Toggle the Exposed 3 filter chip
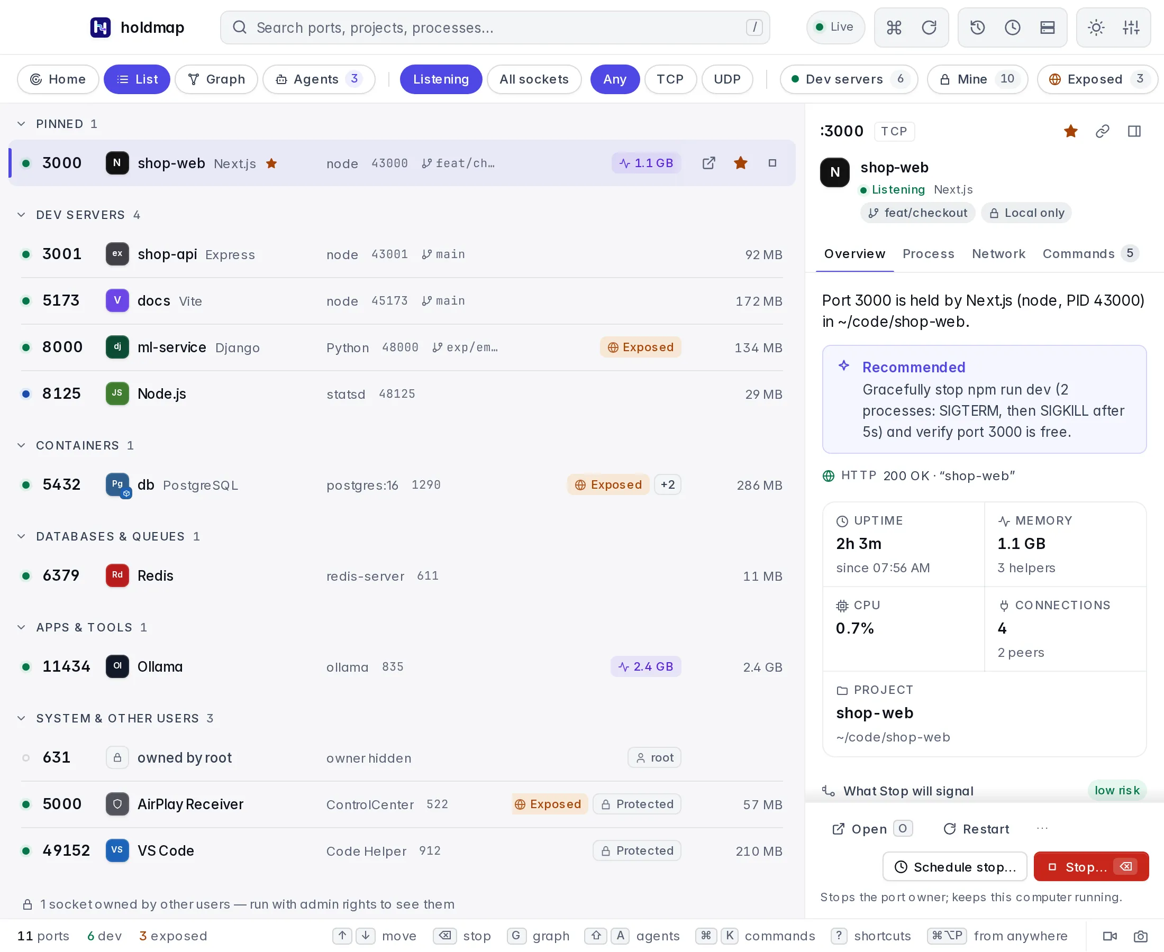The image size is (1164, 952). click(x=1097, y=79)
